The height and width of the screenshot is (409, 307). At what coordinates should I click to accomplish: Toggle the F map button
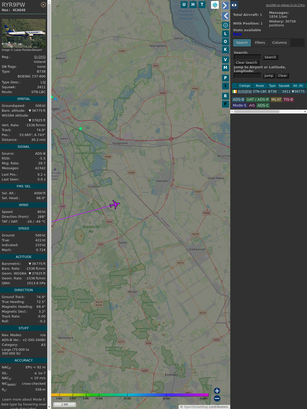225,104
